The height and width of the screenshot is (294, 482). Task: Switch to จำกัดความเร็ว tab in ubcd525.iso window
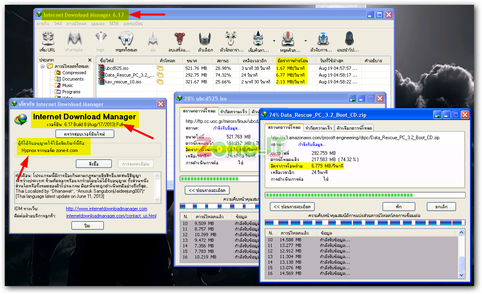[234, 111]
